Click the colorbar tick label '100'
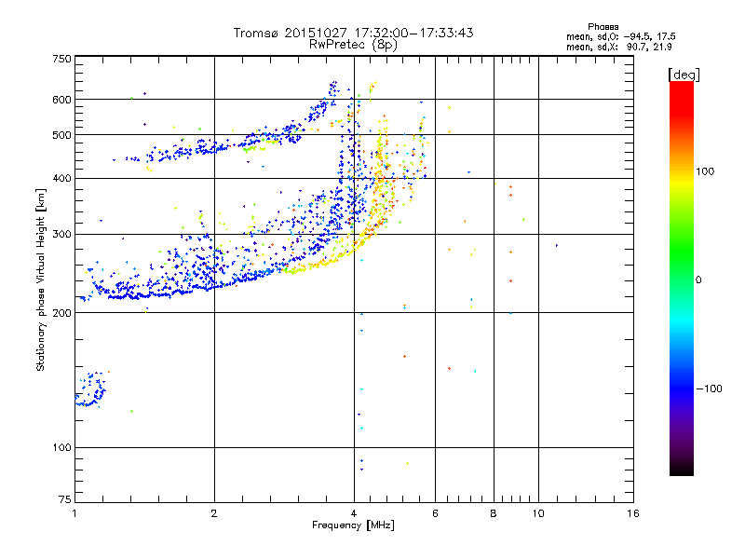 [x=705, y=171]
